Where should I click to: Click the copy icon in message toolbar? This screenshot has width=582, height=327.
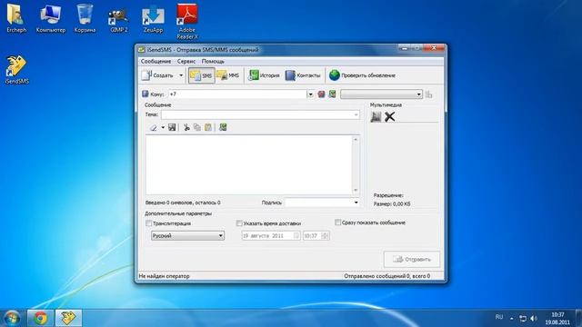197,127
